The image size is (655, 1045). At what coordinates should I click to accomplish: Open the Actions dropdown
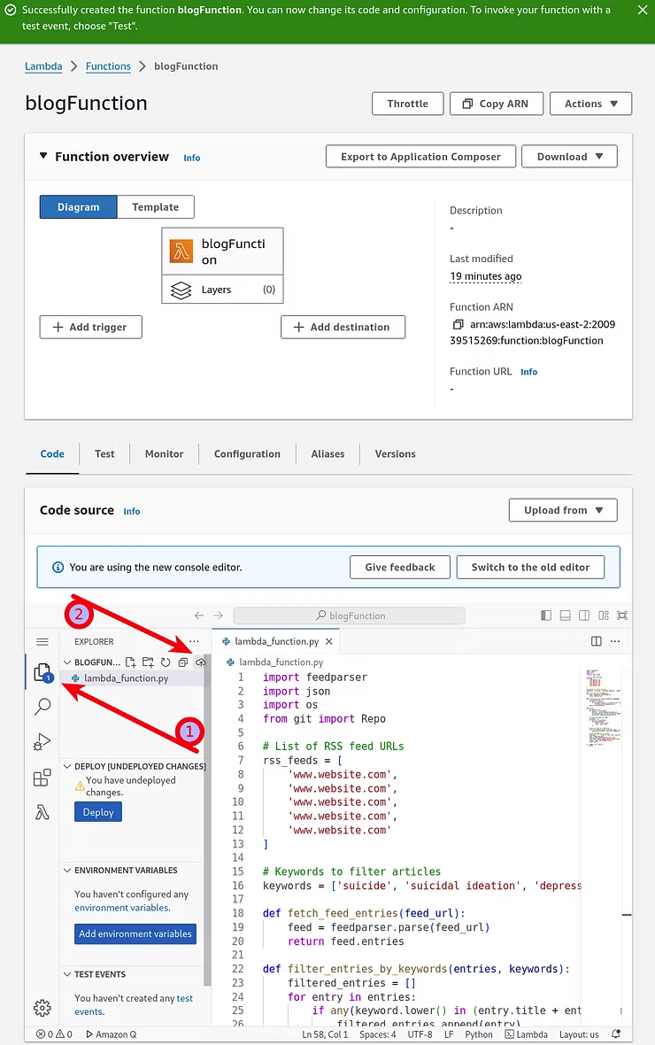pos(590,104)
